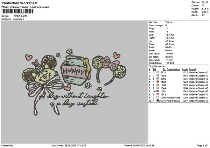Click the Production Worksheet title
Image resolution: width=210 pixels, height=148 pixels.
pyautogui.click(x=20, y=3)
